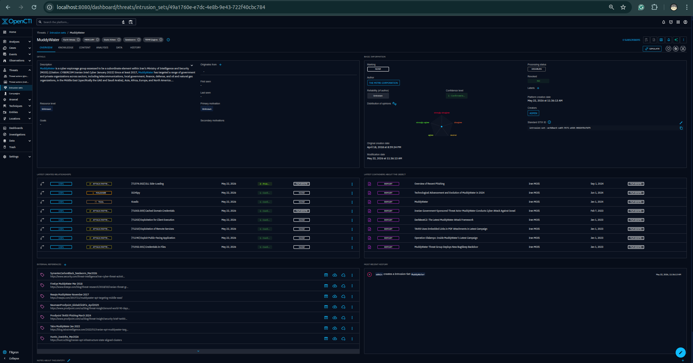Expand the external references list chevron bar
The image size is (693, 363).
pos(198,351)
